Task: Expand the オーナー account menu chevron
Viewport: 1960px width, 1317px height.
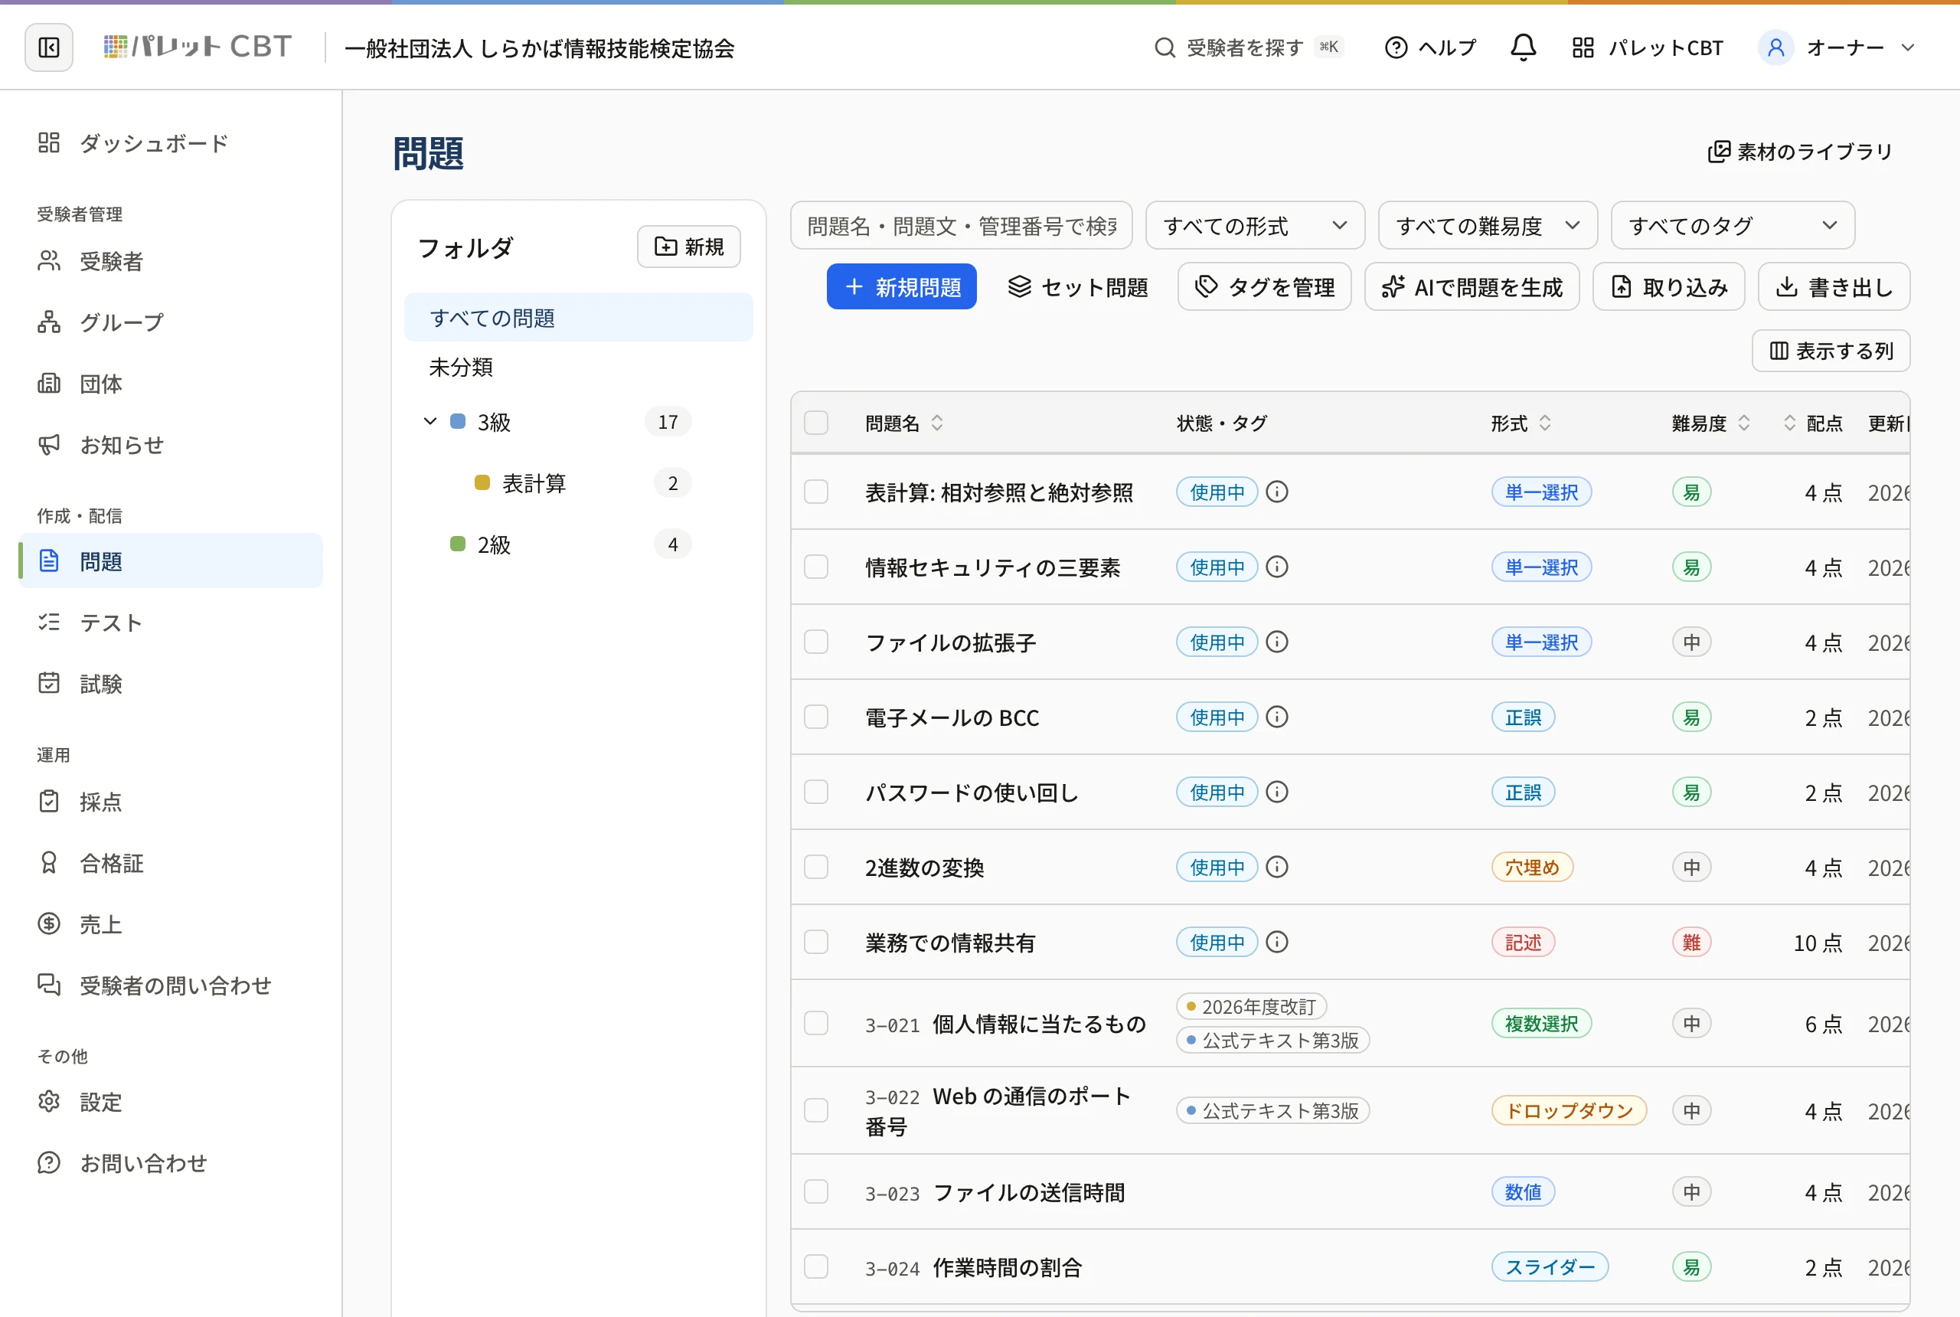Action: tap(1908, 48)
